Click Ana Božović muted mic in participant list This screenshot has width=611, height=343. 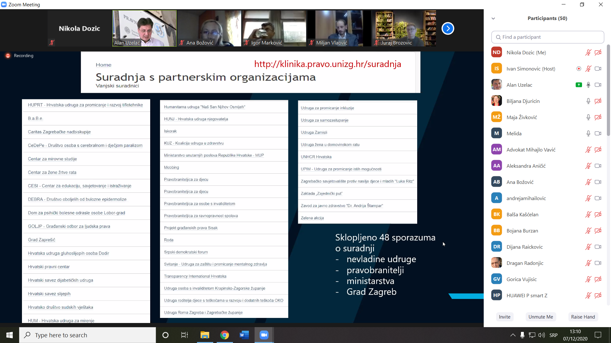click(x=588, y=182)
